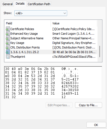Click the disabled Edit Properties button
This screenshot has width=107, height=129.
point(59,105)
